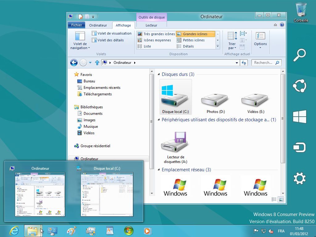The image size is (316, 237).
Task: Switch to the Lecteur ribbon tab
Action: [x=151, y=25]
